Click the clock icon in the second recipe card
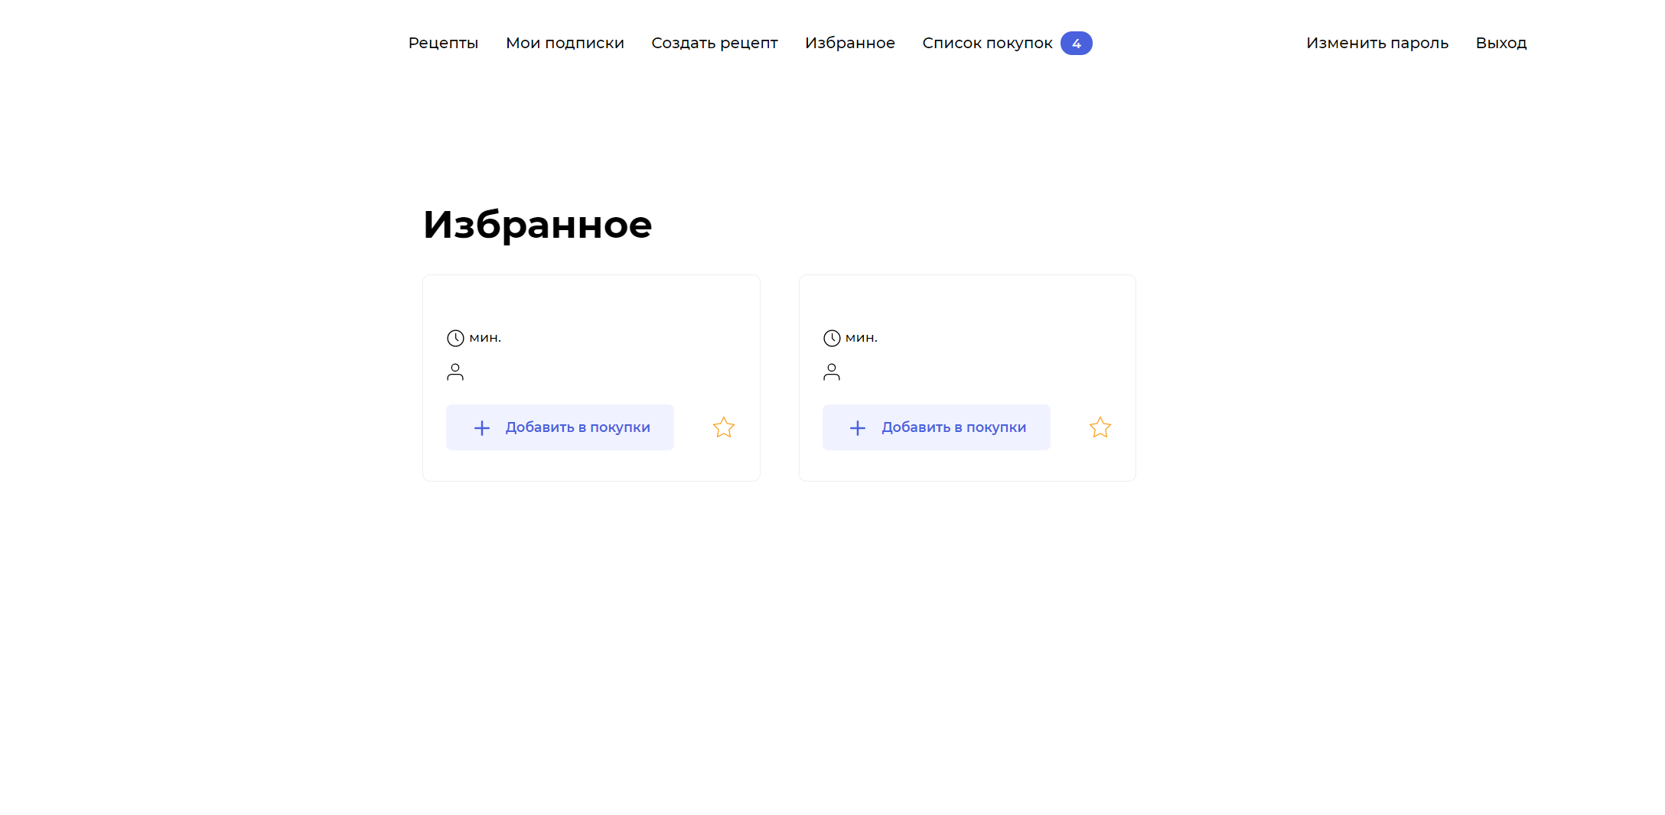Viewport: 1665px width, 815px height. pyautogui.click(x=832, y=338)
